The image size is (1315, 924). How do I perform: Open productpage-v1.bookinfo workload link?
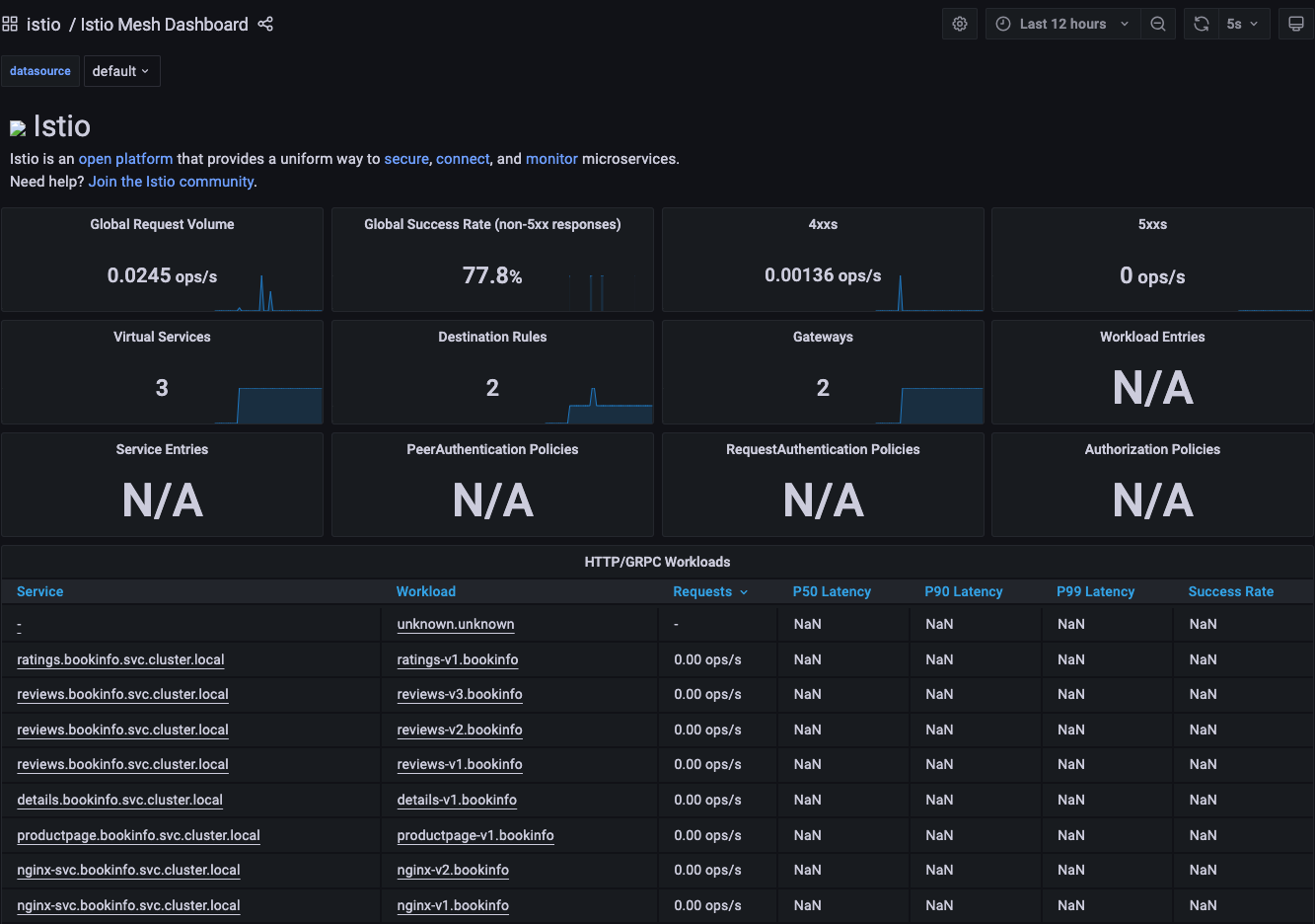475,835
